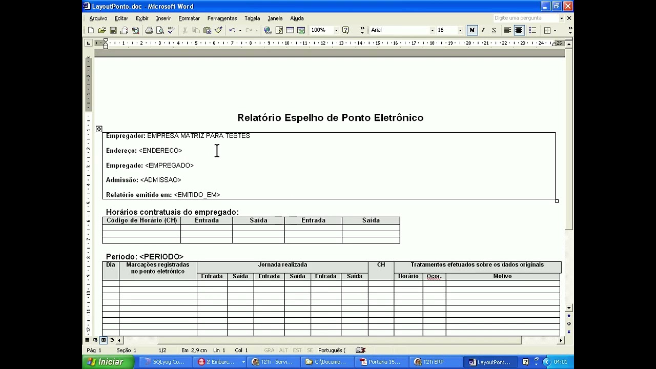Switch to Print Layout view

pos(104,340)
